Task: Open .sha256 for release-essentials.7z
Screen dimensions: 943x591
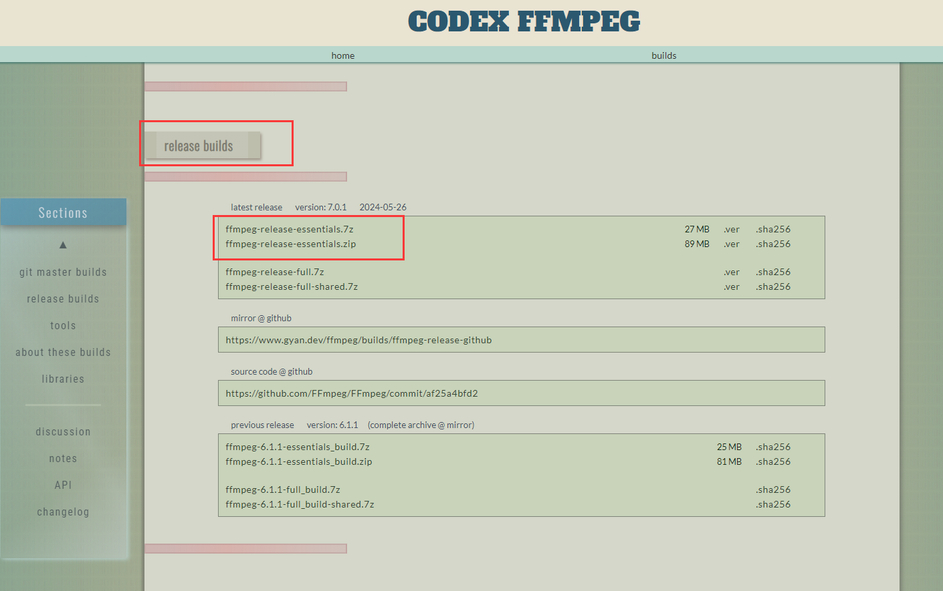Action: (773, 229)
